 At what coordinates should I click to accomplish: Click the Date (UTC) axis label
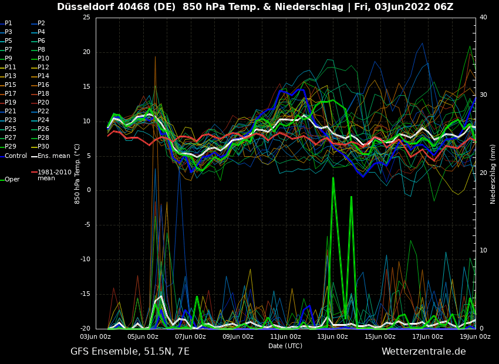[285, 346]
